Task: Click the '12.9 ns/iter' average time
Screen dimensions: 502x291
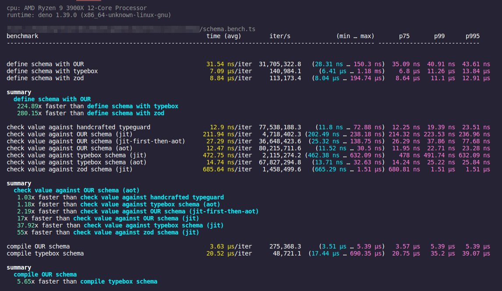Action: tap(231, 127)
